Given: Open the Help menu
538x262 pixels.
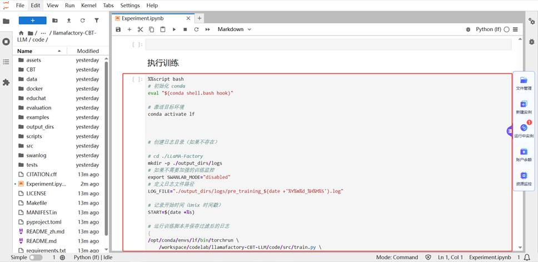Looking at the screenshot, I should tap(152, 6).
